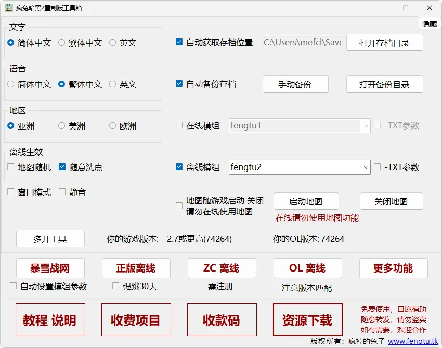The image size is (442, 348).
Task: Open the 资源下载 resource download page
Action: [x=307, y=320]
